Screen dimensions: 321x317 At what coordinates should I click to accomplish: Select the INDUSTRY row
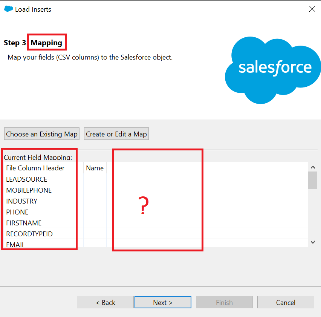tap(156, 201)
